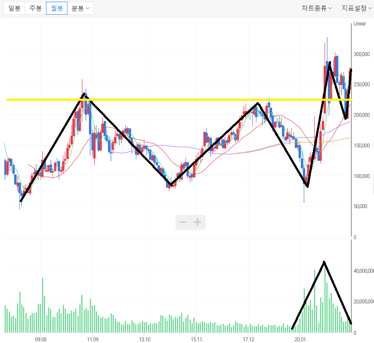Click the 300,000 price axis label

point(362,54)
